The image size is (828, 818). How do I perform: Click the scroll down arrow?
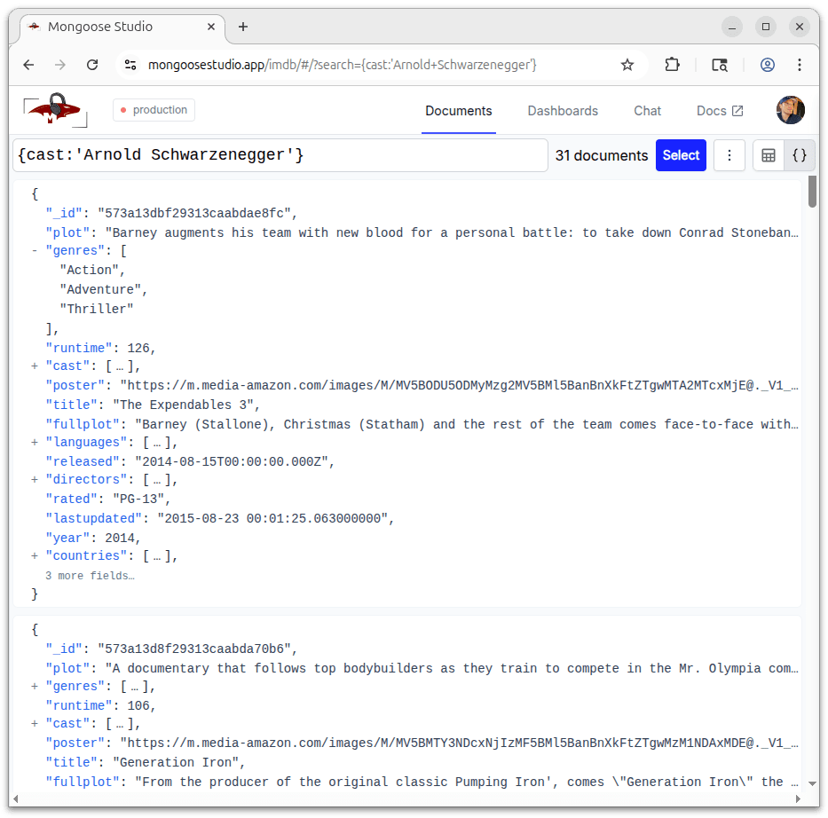pos(812,783)
